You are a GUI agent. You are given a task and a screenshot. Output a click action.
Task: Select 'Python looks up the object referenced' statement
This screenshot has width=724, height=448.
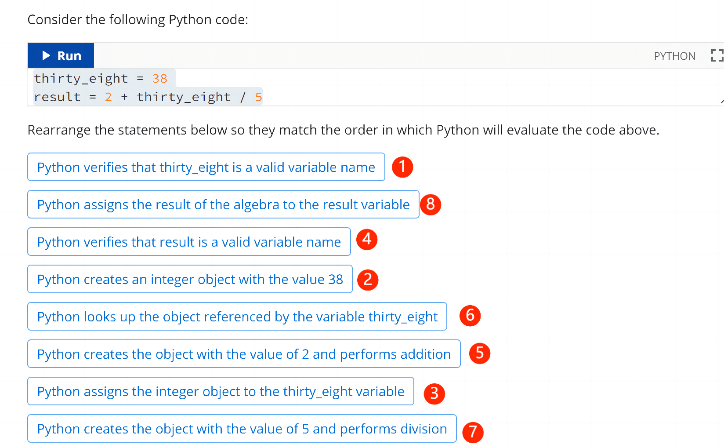[237, 317]
